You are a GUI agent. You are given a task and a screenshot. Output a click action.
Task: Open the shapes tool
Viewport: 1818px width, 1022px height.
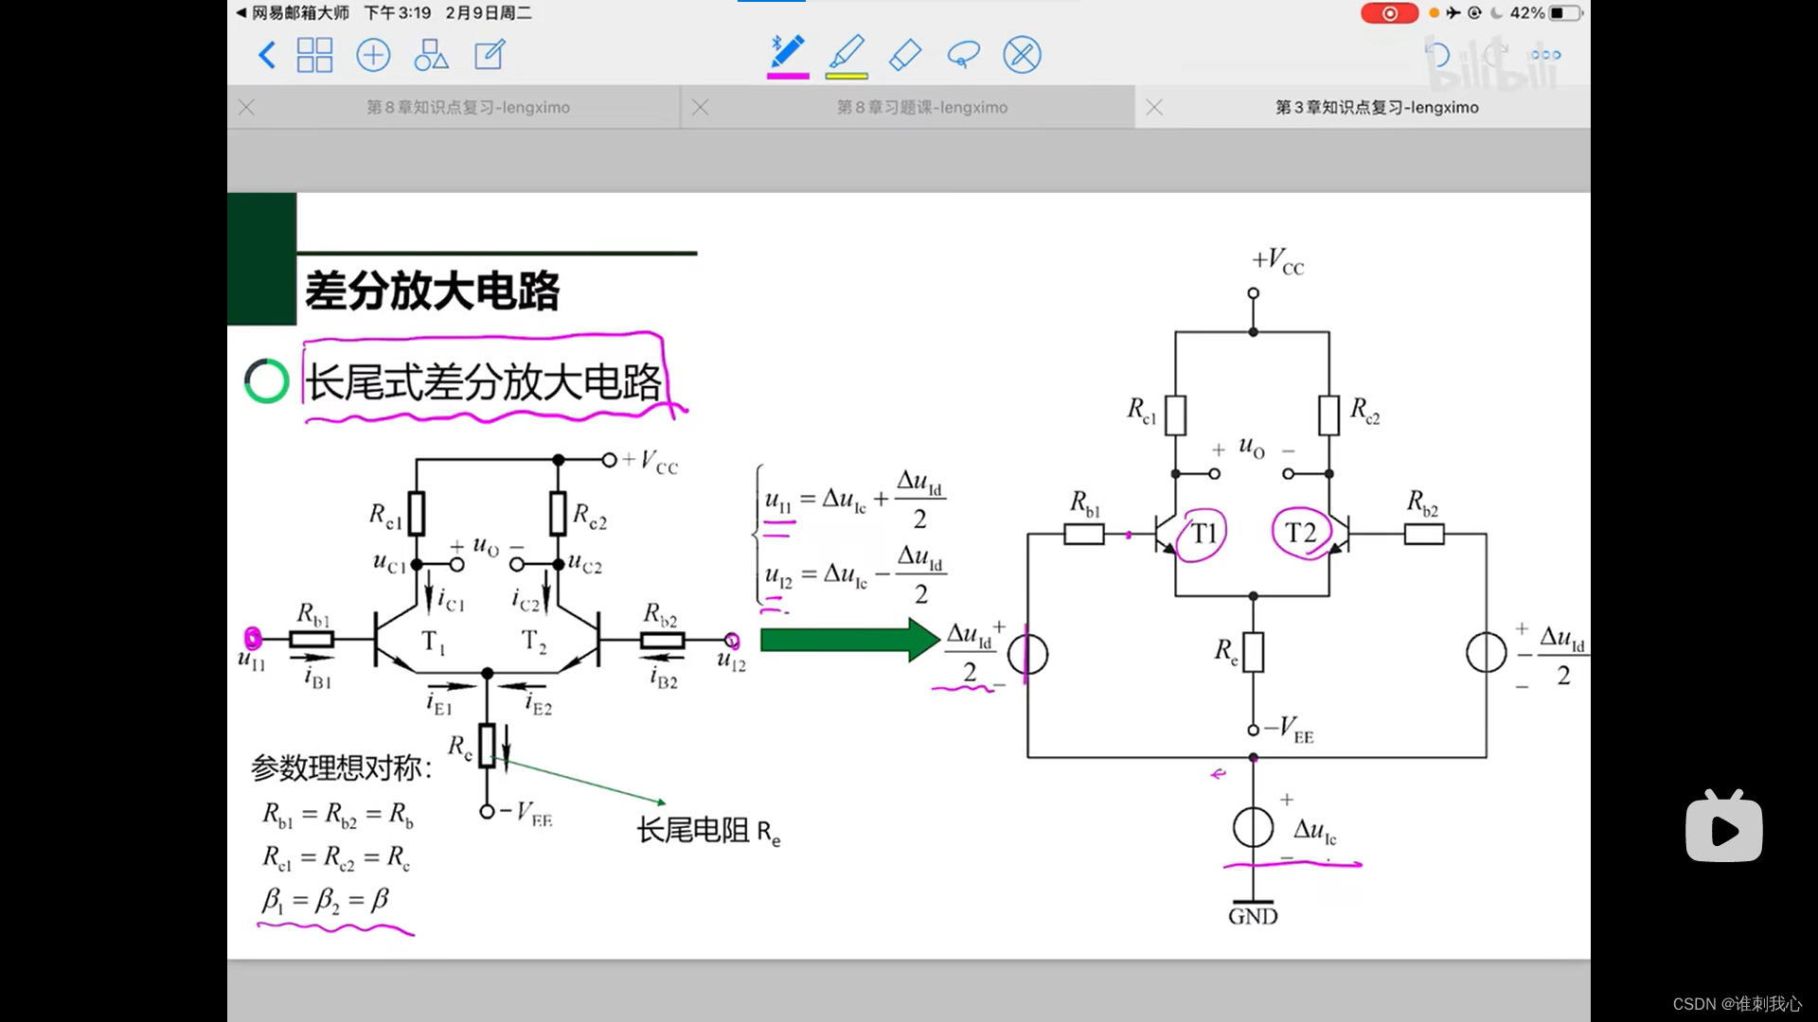point(431,55)
